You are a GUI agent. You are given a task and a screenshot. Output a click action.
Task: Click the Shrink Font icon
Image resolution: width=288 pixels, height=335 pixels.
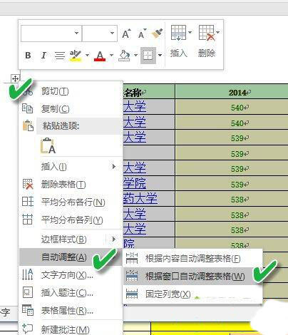click(142, 33)
